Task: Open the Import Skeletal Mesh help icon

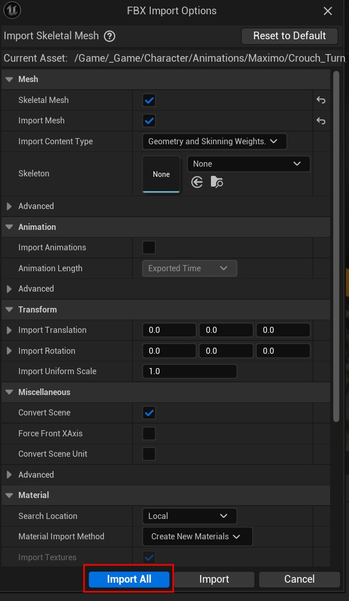Action: click(110, 36)
